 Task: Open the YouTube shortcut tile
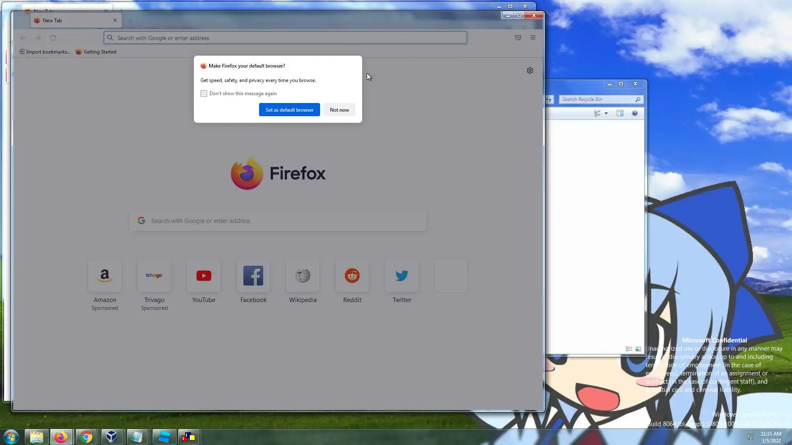pos(203,276)
